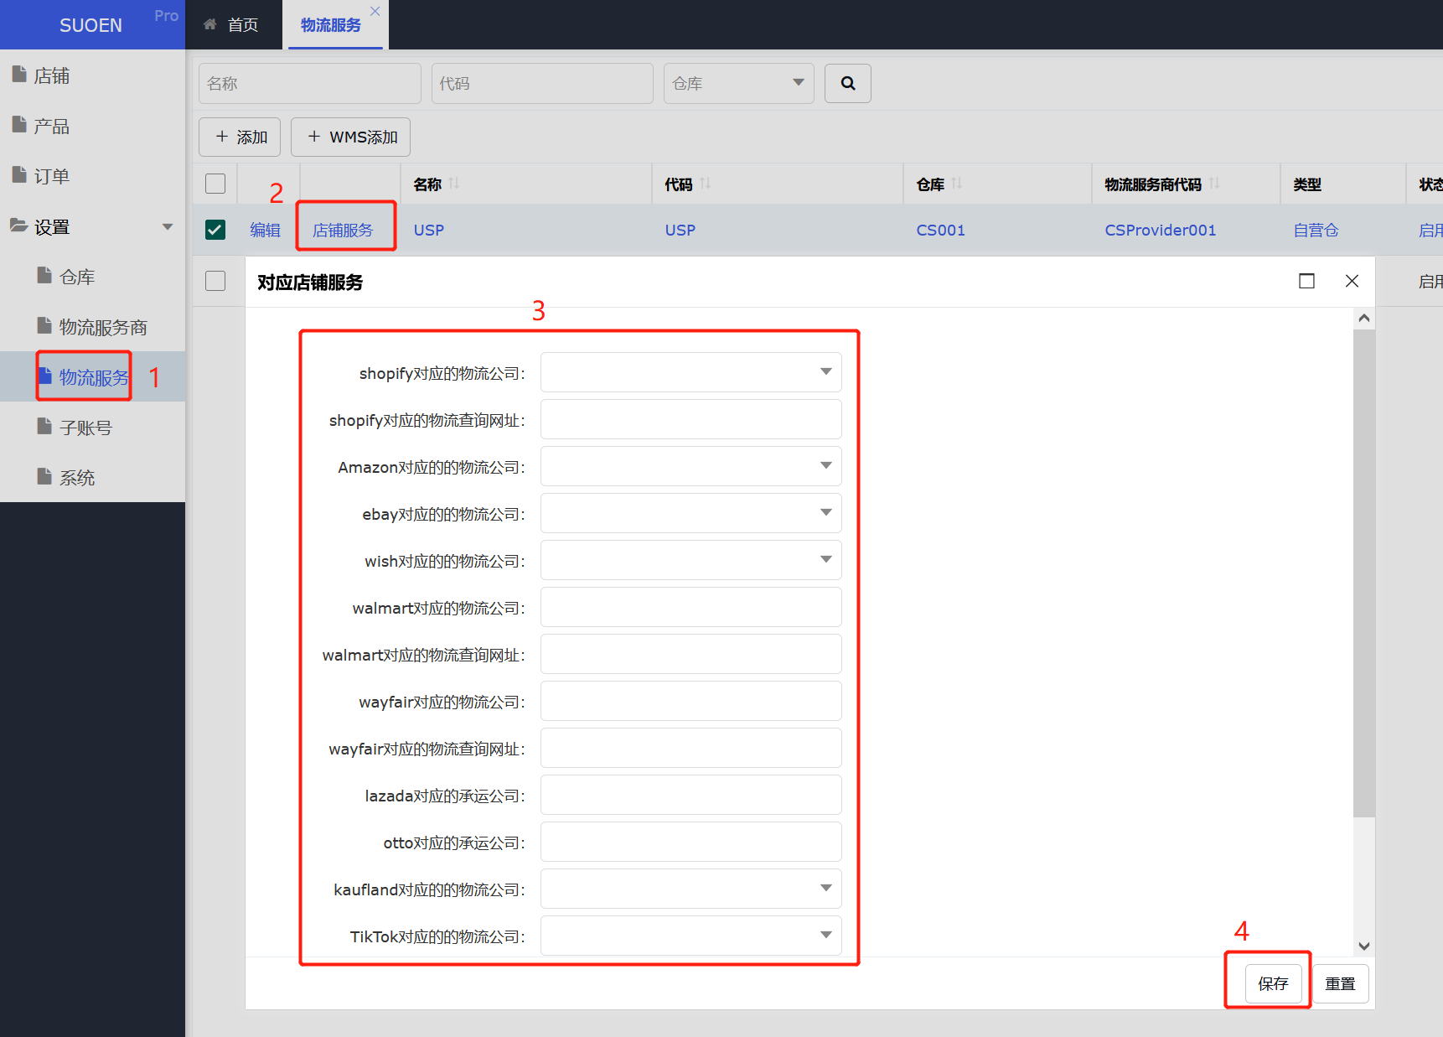The image size is (1443, 1037).
Task: Switch to the 首页 tab
Action: tap(232, 25)
